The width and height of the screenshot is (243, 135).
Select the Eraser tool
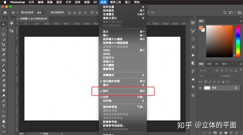[3, 80]
